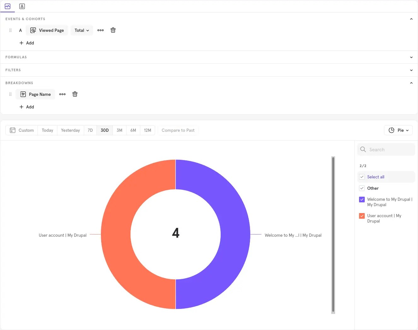Click Compare to Past button
418x330 pixels.
pyautogui.click(x=178, y=130)
